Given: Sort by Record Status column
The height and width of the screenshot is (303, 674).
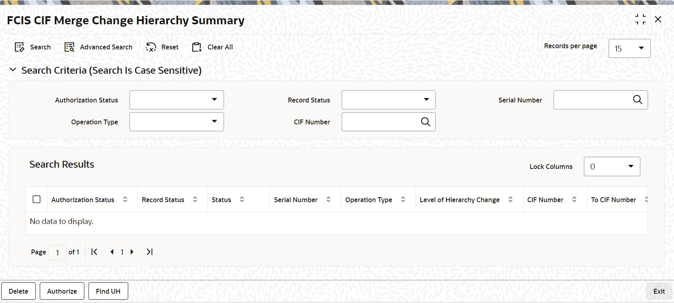Looking at the screenshot, I should point(195,199).
